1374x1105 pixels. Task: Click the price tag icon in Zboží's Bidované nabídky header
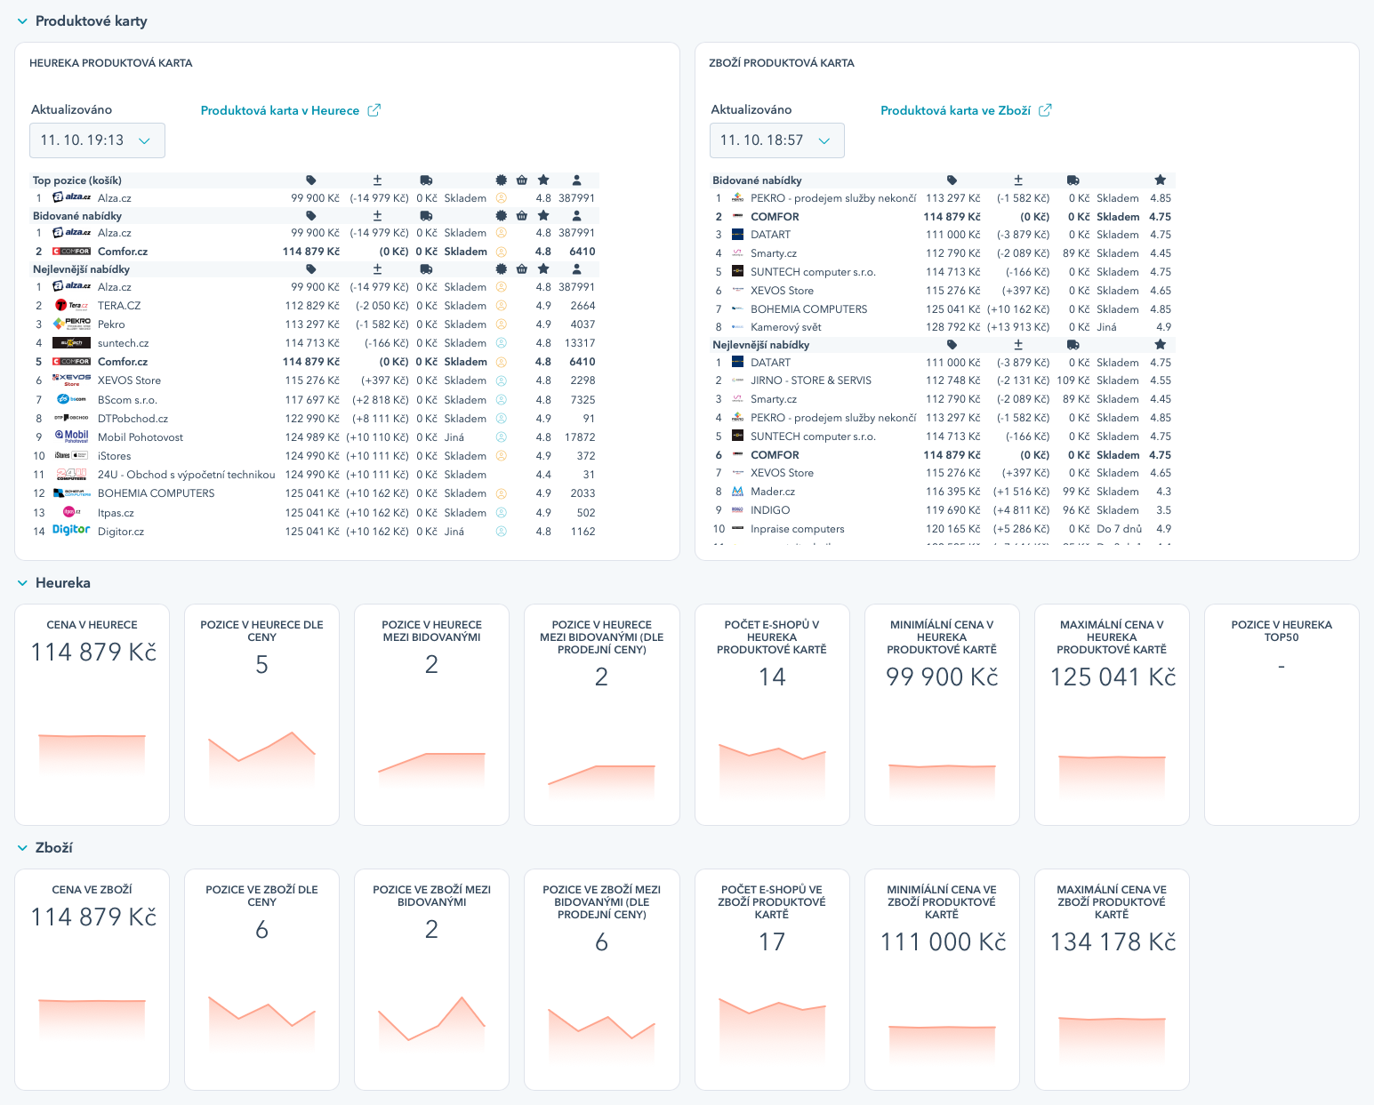(x=952, y=180)
